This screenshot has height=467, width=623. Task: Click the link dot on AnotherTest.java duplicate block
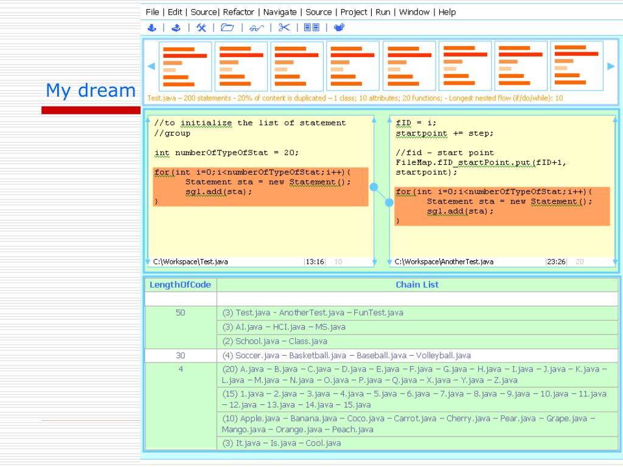click(389, 202)
